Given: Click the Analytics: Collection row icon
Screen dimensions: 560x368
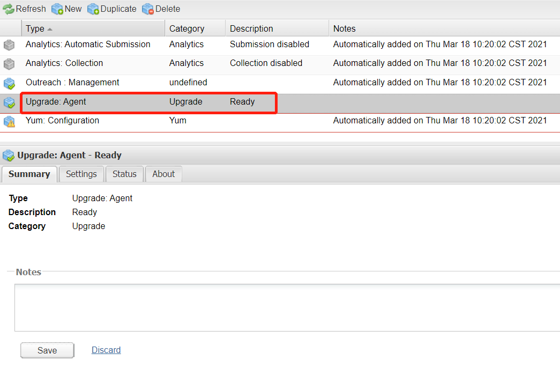Looking at the screenshot, I should pos(9,64).
